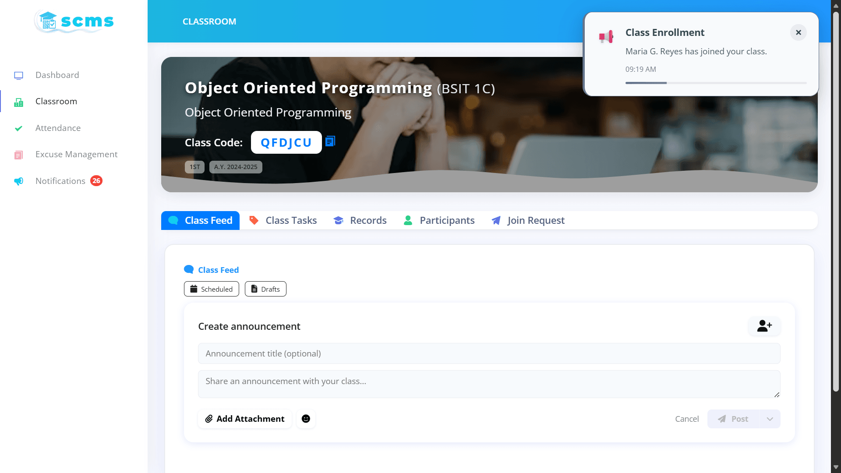The image size is (841, 473).
Task: Open Notifications in the sidebar
Action: [x=60, y=181]
